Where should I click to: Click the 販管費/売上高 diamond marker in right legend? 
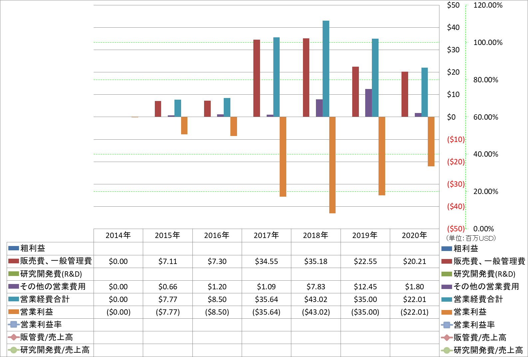point(447,337)
